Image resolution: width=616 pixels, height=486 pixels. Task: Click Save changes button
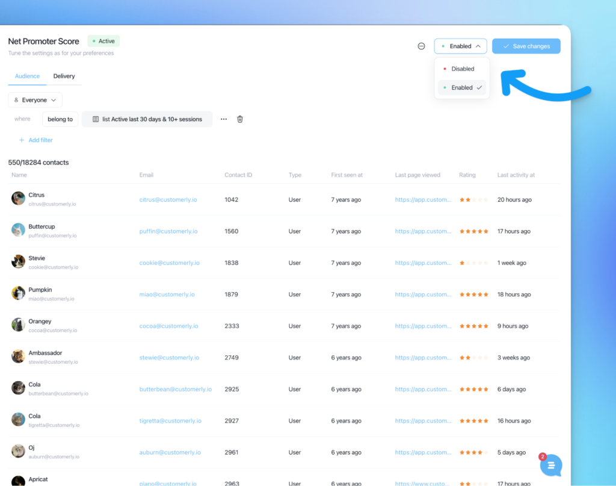[x=526, y=46]
